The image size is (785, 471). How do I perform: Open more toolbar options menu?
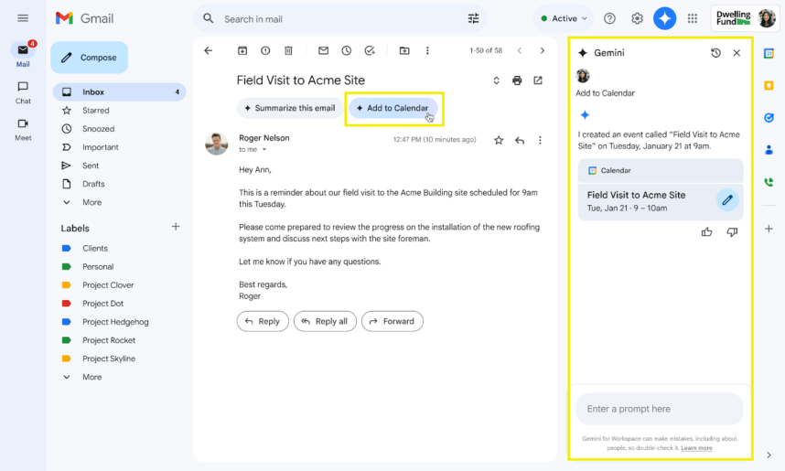click(x=427, y=50)
